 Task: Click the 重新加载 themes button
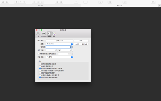point(85,44)
